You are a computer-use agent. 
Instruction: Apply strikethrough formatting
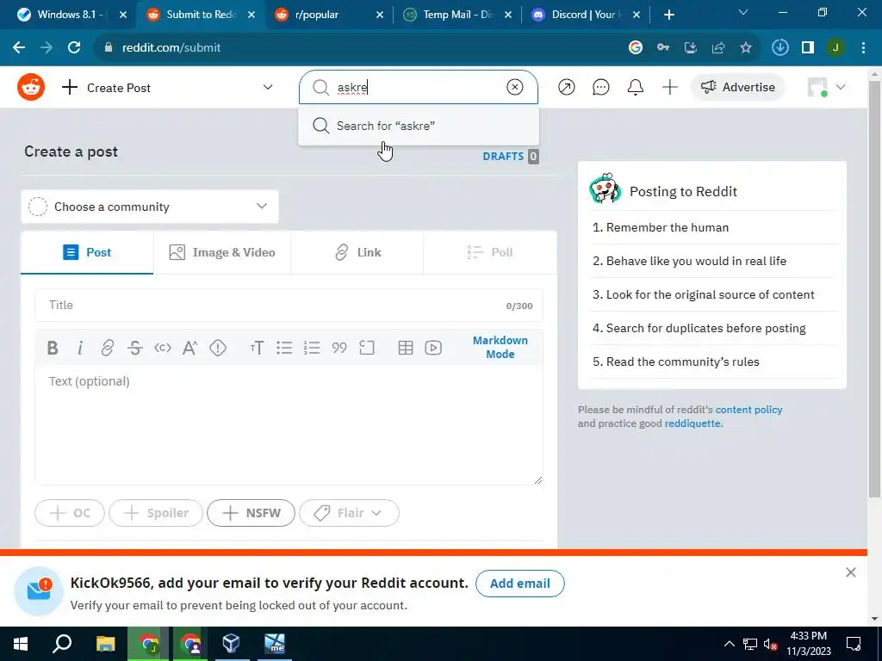(x=135, y=348)
